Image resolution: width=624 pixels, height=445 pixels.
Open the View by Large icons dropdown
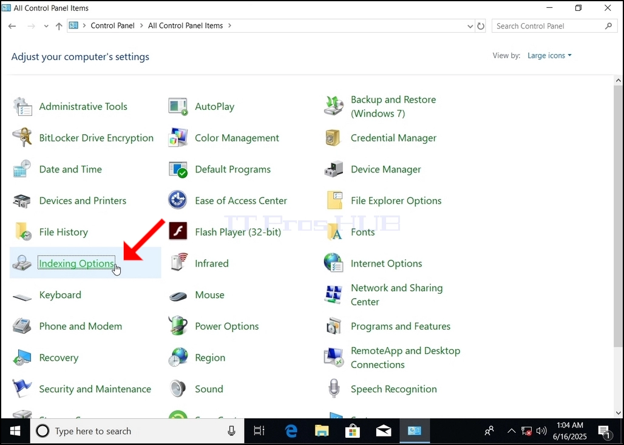coord(549,55)
